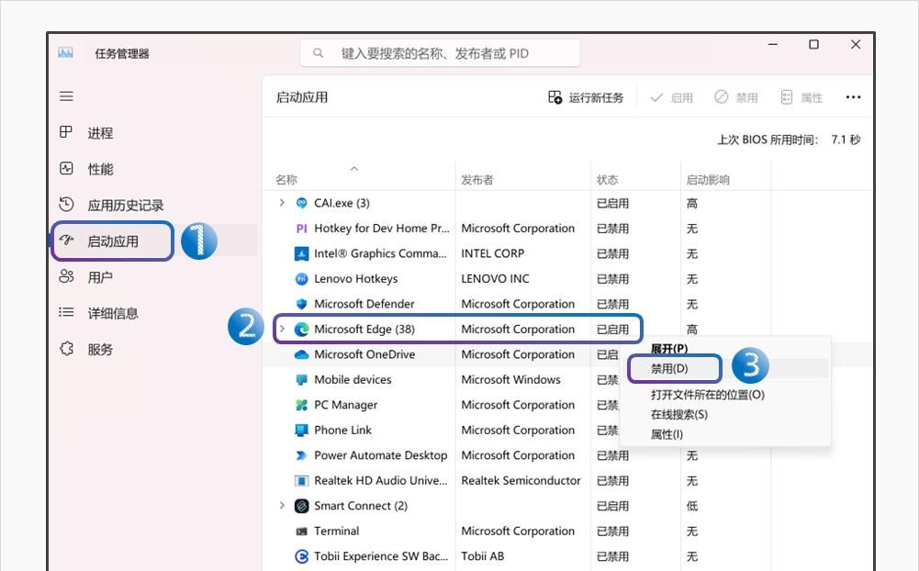Click the Tobii Experience icon
The height and width of the screenshot is (571, 919).
point(301,555)
